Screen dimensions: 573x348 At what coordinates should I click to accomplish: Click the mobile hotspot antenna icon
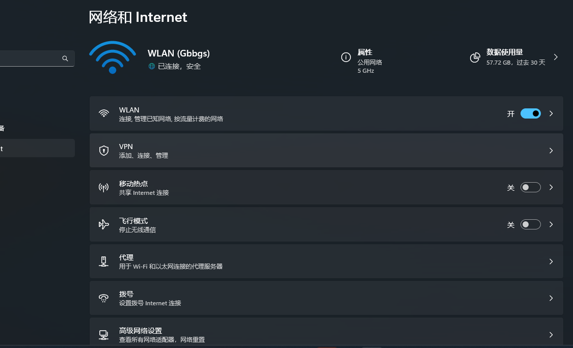click(x=104, y=188)
